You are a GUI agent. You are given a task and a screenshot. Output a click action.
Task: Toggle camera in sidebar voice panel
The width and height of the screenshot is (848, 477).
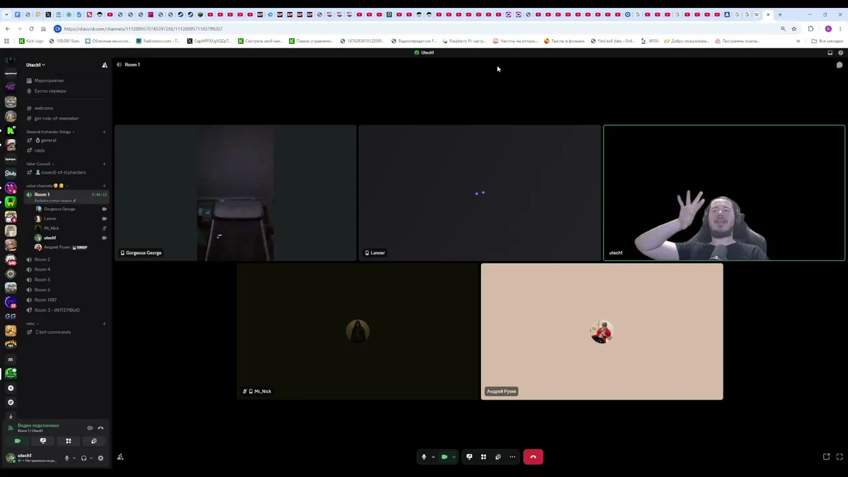(17, 441)
